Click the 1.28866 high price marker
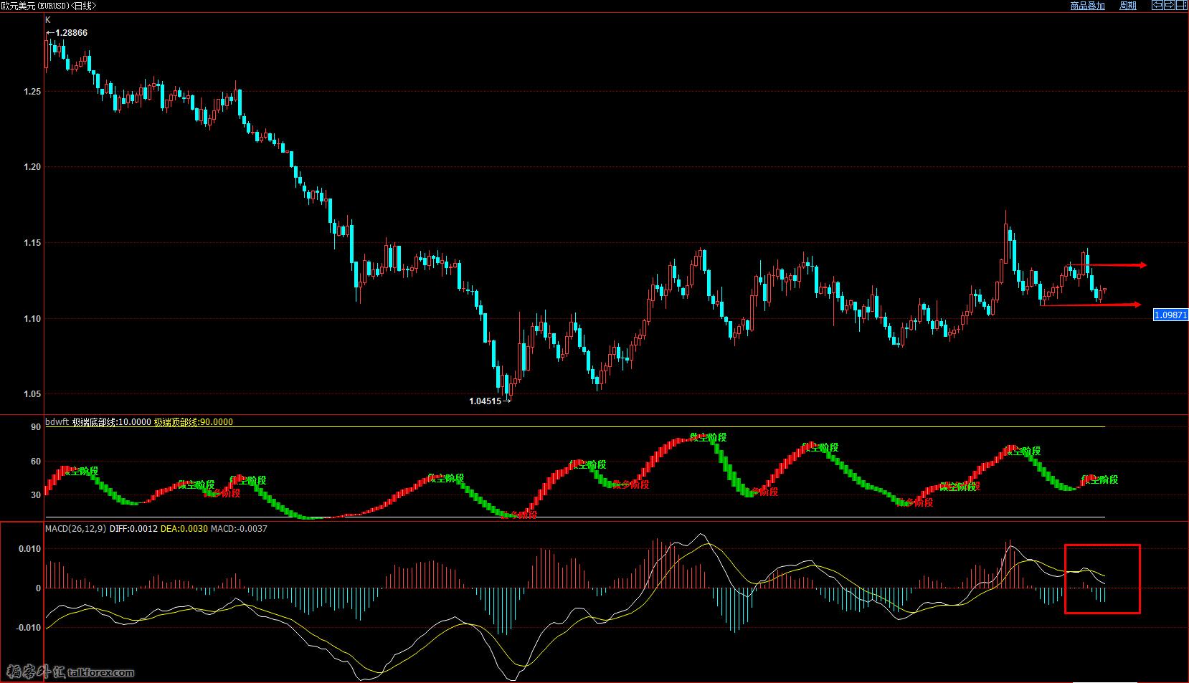Image resolution: width=1189 pixels, height=683 pixels. (67, 33)
